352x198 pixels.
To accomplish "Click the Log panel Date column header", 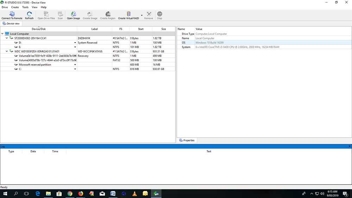I will 33,151.
